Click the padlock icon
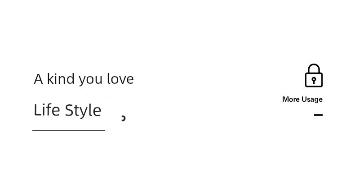 (314, 75)
